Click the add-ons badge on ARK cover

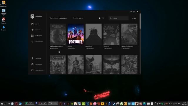tap(132, 26)
